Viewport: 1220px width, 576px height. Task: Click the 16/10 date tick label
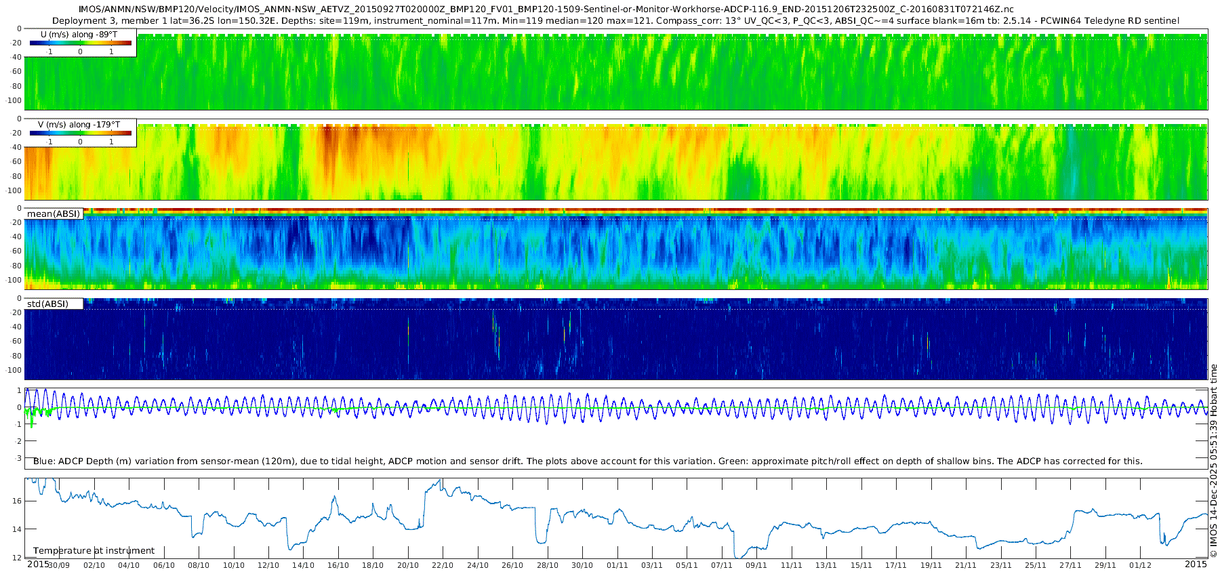tap(338, 565)
